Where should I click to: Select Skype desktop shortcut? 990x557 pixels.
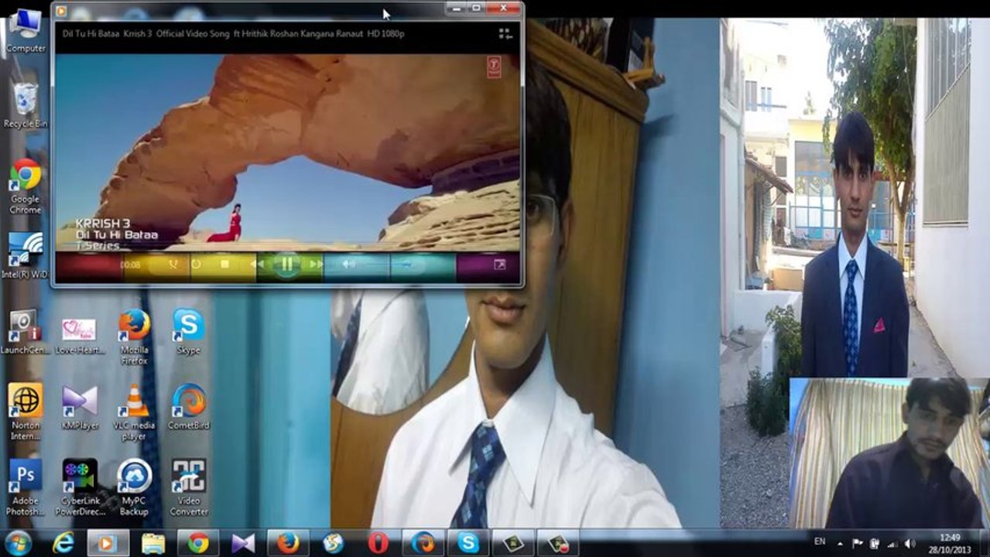(188, 332)
